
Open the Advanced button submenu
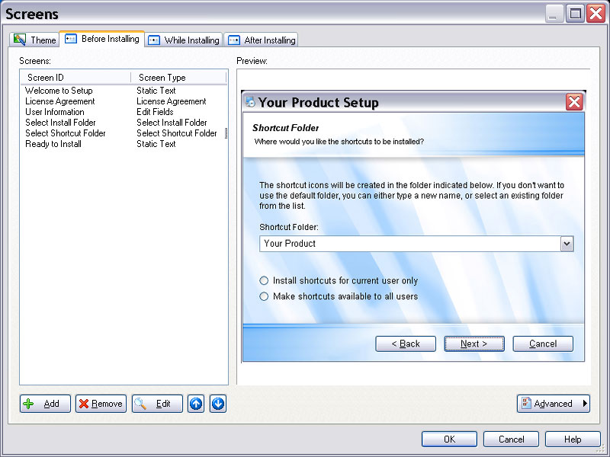point(554,404)
